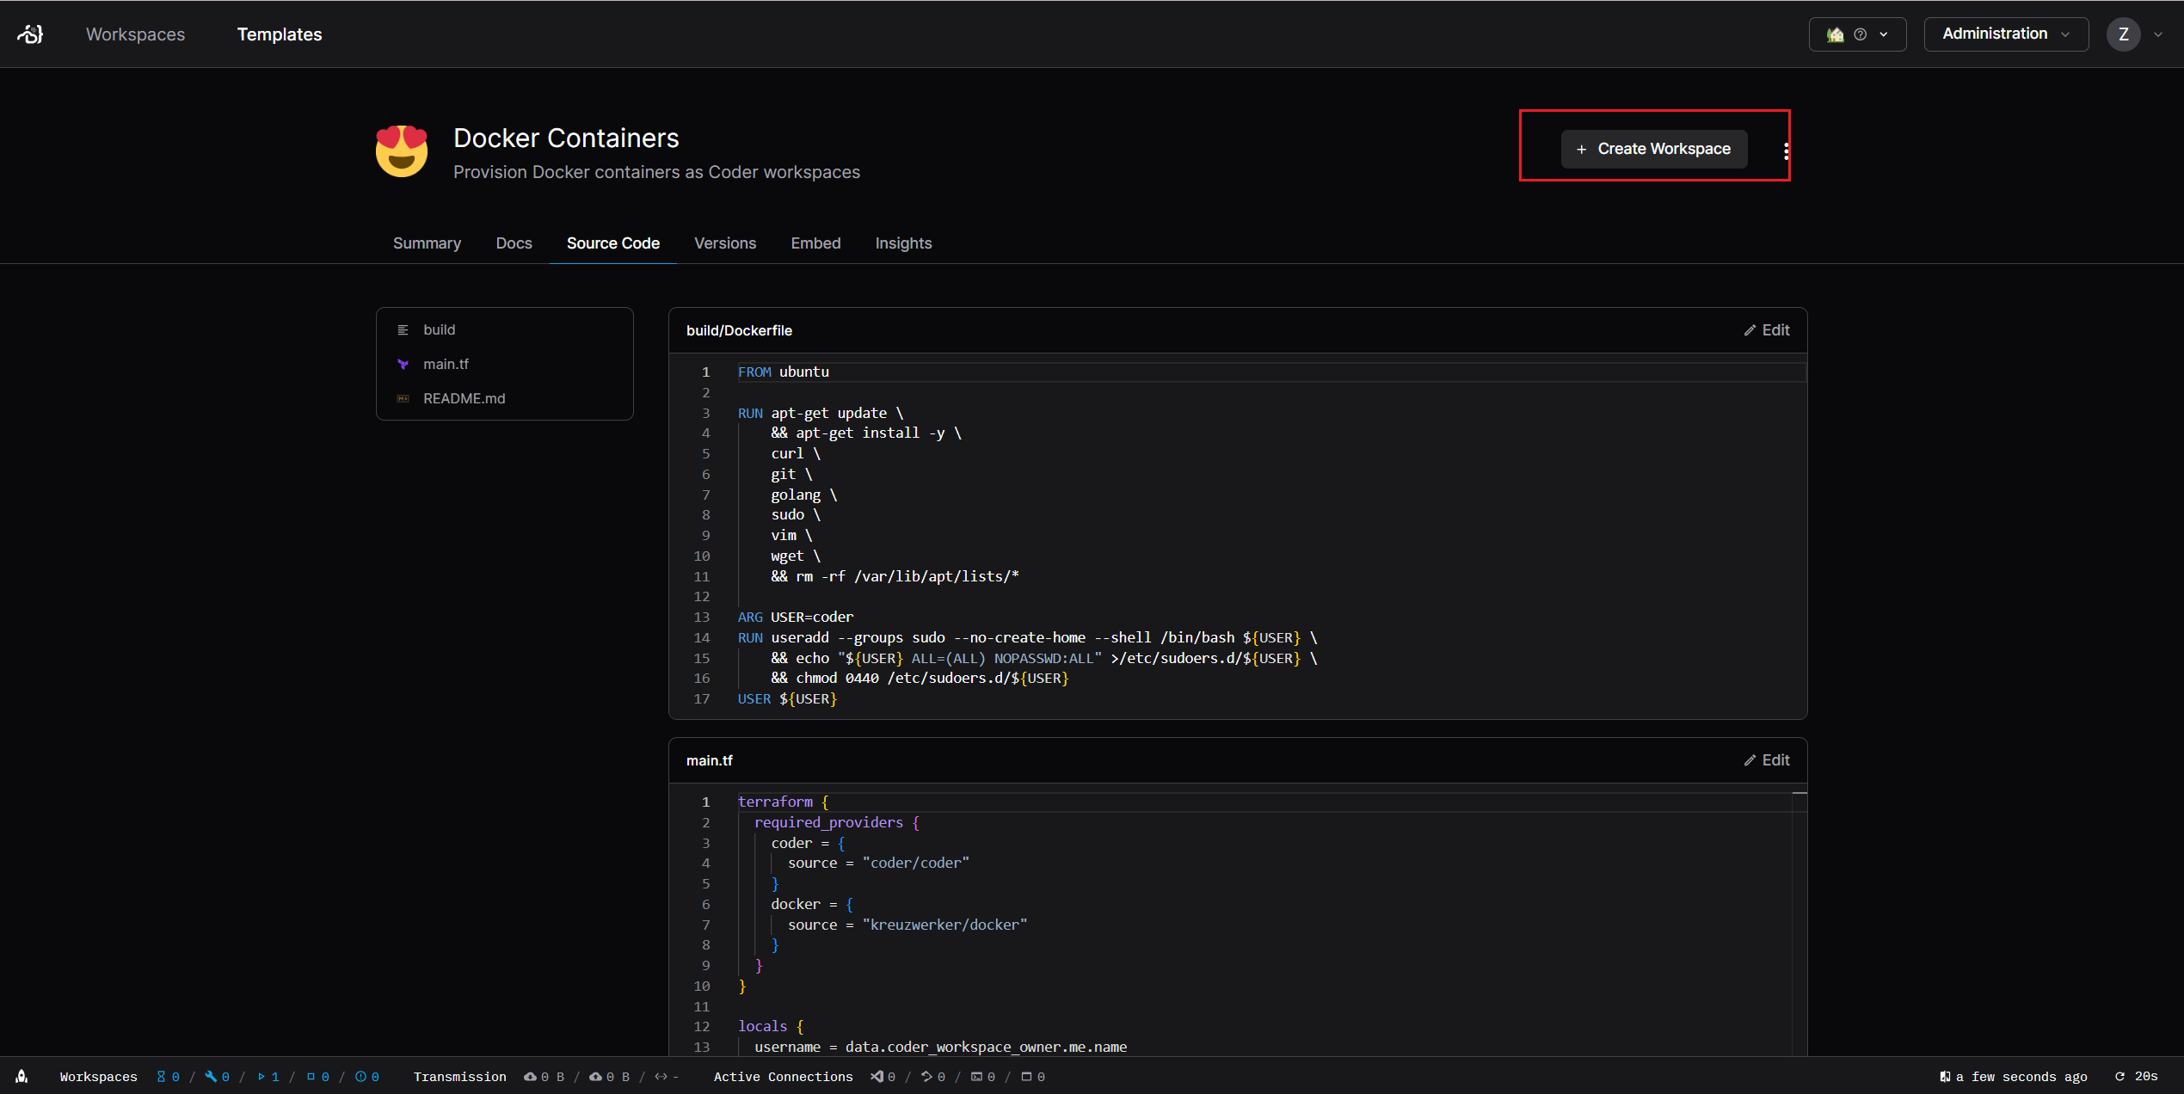Switch to the Versions tab
Viewport: 2184px width, 1094px height.
(724, 243)
